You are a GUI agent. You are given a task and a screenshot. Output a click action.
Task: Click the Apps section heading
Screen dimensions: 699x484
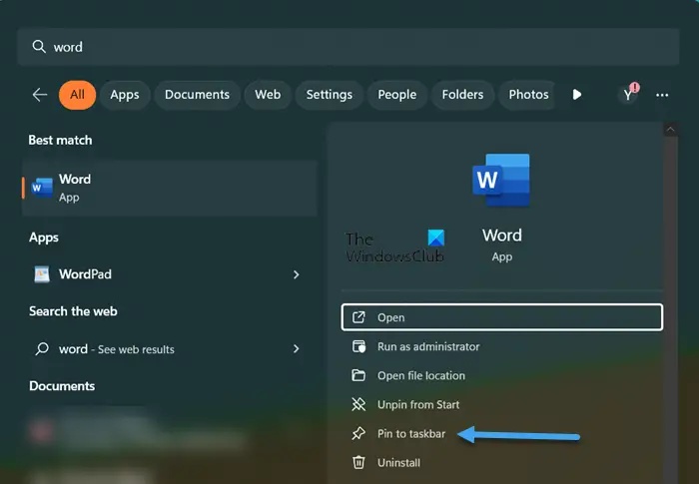[44, 238]
